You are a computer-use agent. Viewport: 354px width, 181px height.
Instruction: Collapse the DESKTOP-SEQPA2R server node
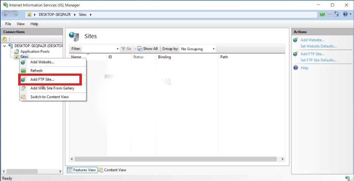[5, 46]
